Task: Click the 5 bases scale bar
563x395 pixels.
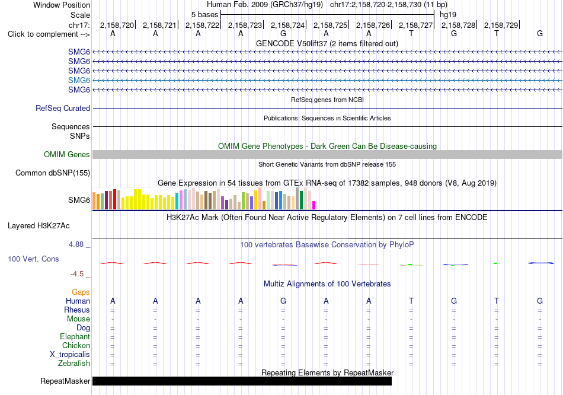Action: pos(327,15)
